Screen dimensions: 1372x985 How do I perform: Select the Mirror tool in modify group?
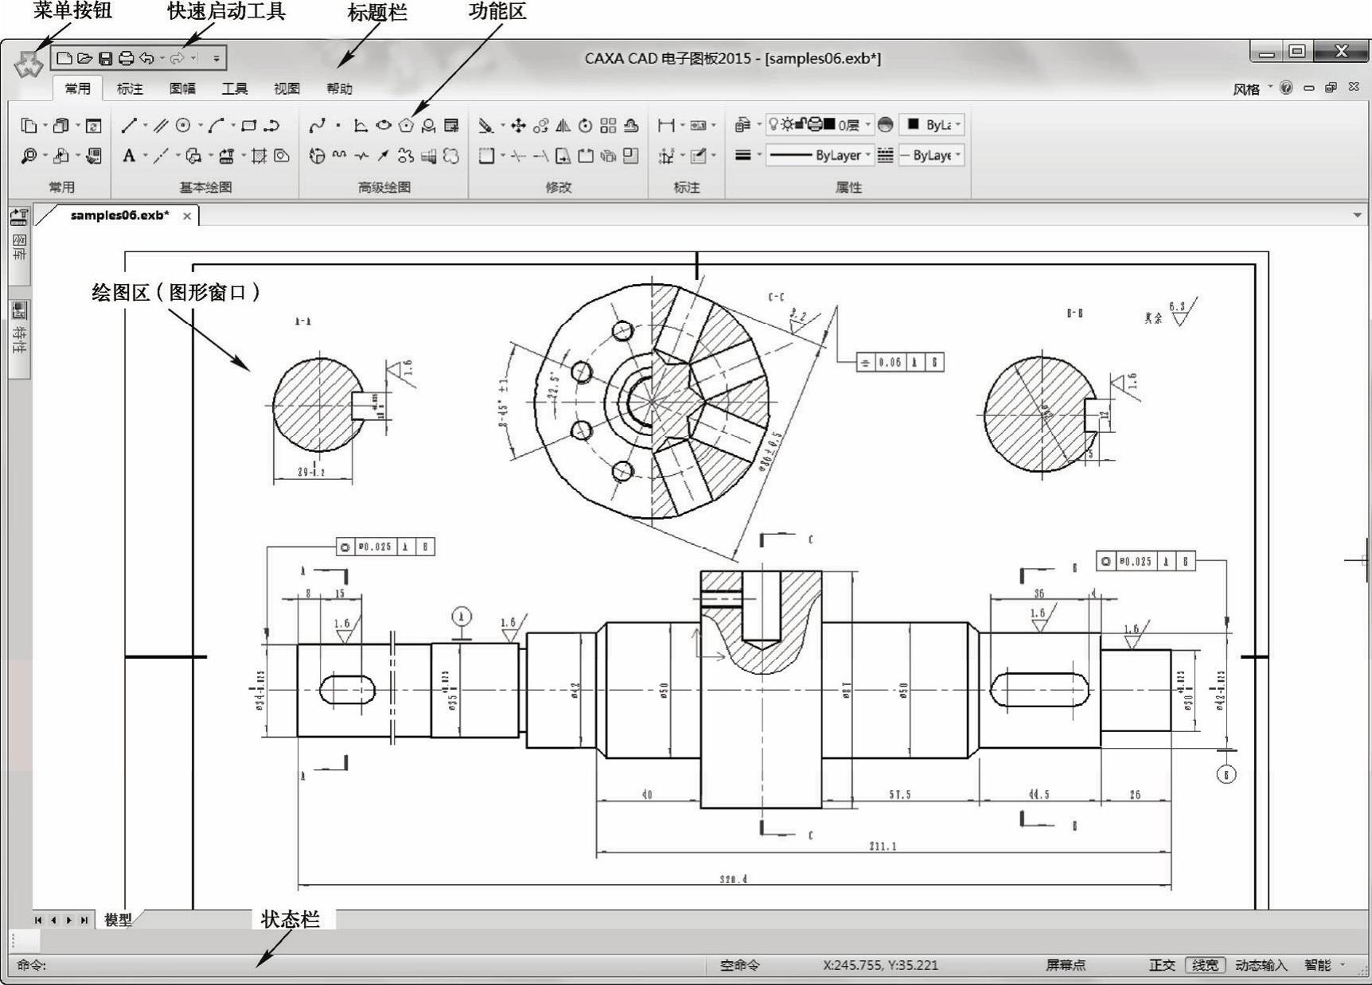coord(563,126)
